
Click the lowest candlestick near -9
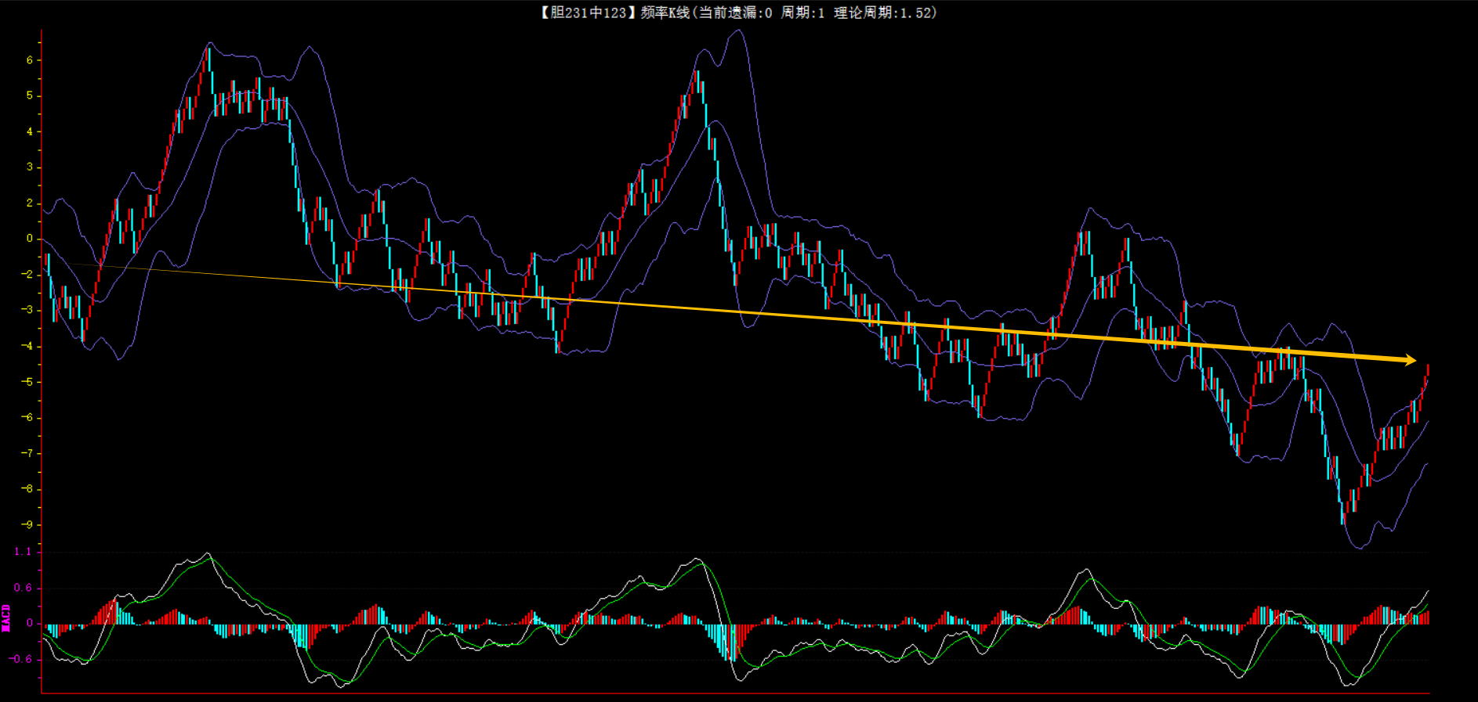(x=1343, y=515)
